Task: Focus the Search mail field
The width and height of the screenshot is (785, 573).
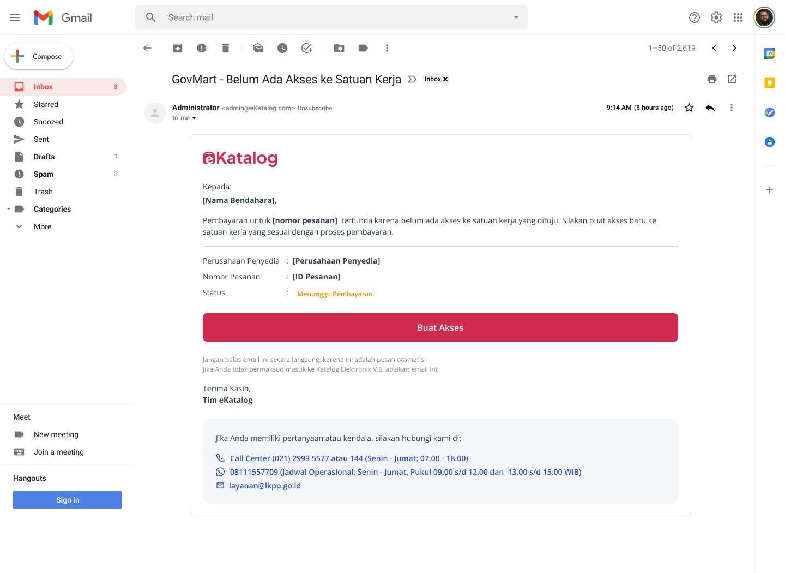Action: [331, 17]
